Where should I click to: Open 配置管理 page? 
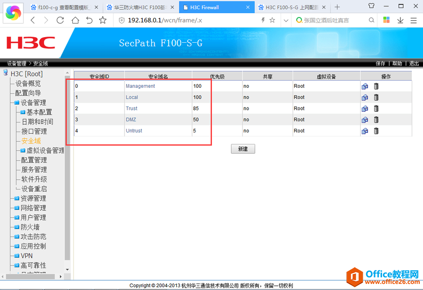point(34,160)
